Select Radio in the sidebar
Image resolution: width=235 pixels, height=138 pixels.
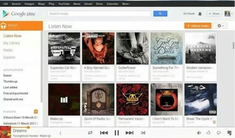point(8,50)
